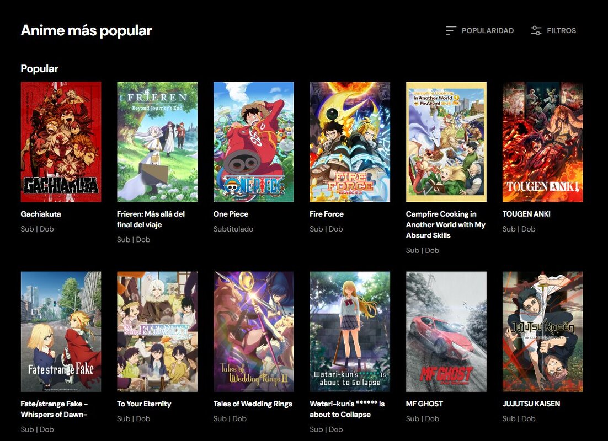Click Subtitulado under One Piece

pos(232,229)
